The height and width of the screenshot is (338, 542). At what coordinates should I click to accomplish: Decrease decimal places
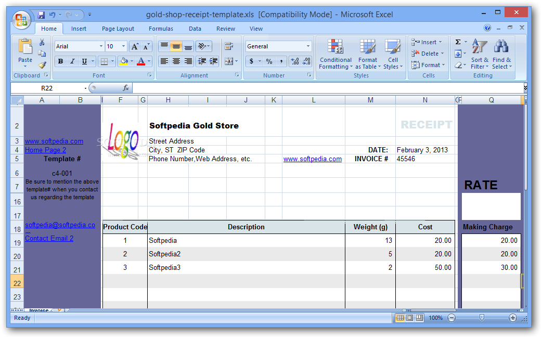306,61
